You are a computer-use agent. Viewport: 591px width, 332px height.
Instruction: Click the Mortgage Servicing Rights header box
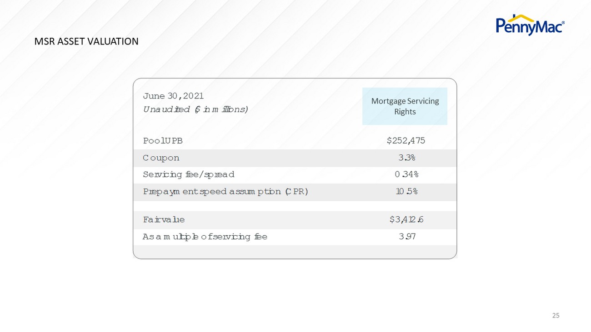(x=405, y=106)
